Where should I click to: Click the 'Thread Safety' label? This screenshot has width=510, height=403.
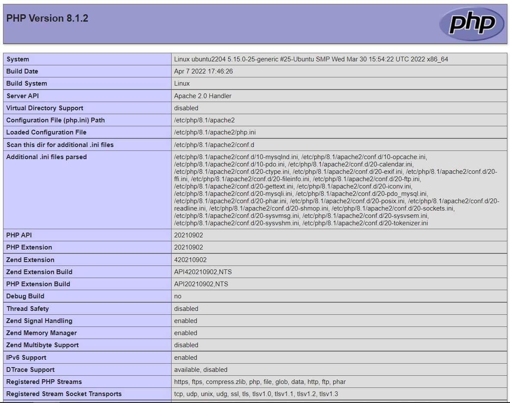pyautogui.click(x=27, y=309)
